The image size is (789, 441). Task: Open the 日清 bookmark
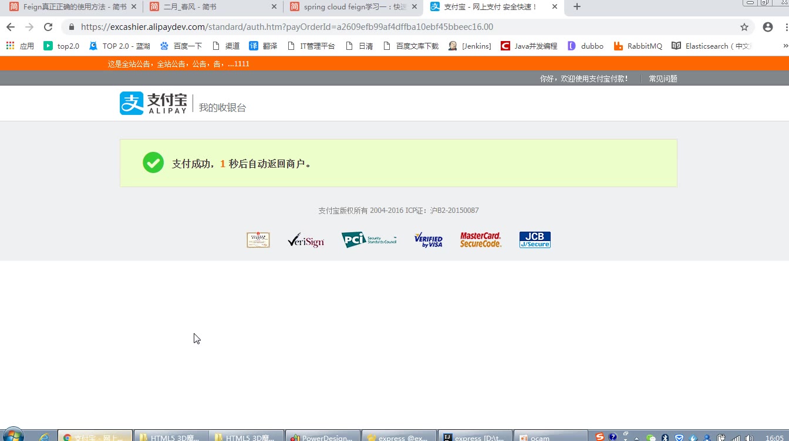pos(359,46)
